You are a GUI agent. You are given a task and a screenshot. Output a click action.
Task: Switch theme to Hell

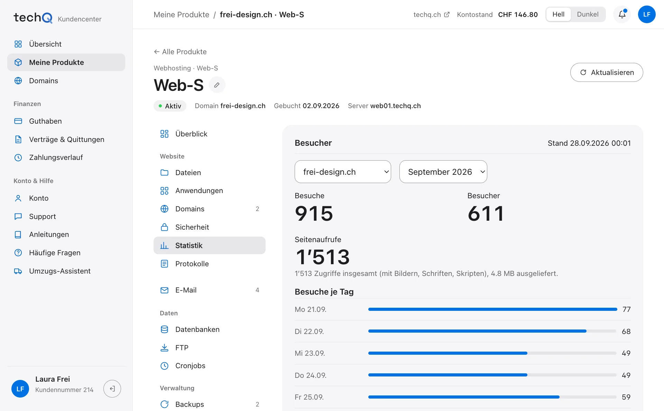pos(559,15)
